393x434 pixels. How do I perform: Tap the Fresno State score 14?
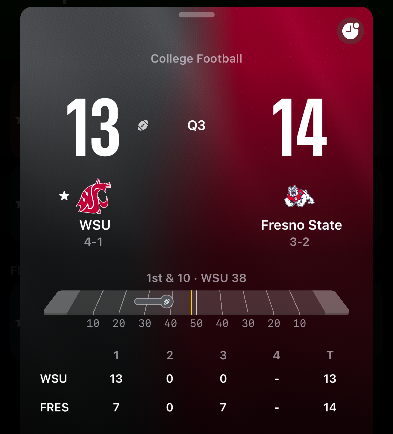300,127
